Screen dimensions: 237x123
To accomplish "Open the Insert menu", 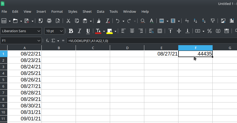I will click(41, 11).
